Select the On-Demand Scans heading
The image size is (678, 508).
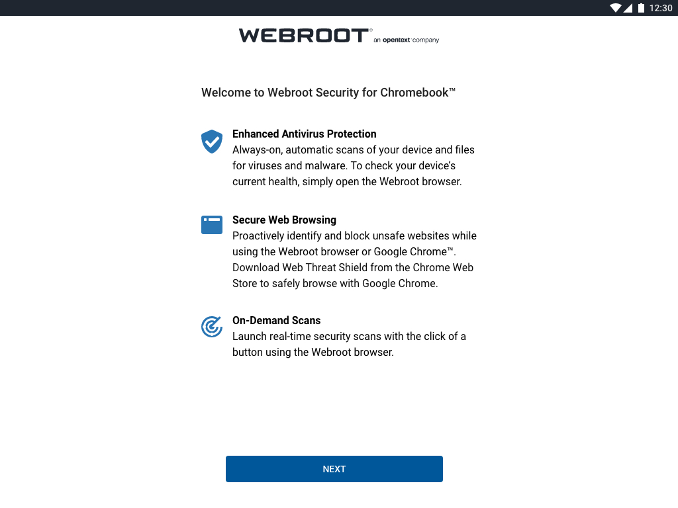click(x=276, y=320)
